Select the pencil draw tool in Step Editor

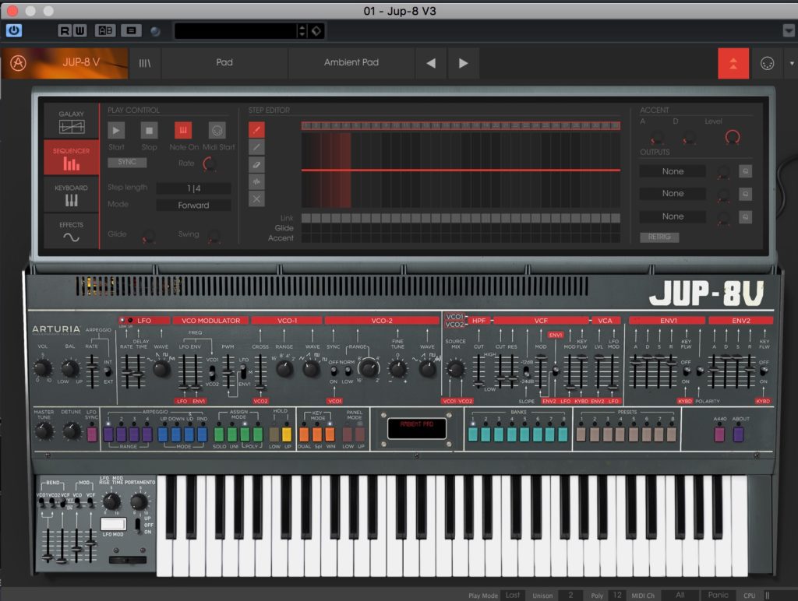coord(256,130)
